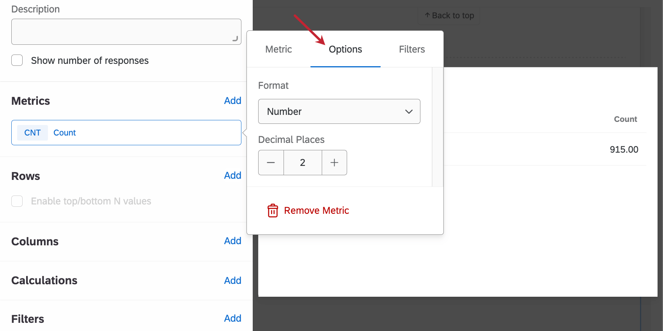Click the trash icon beside Remove Metric
This screenshot has height=331, width=663.
pos(273,211)
